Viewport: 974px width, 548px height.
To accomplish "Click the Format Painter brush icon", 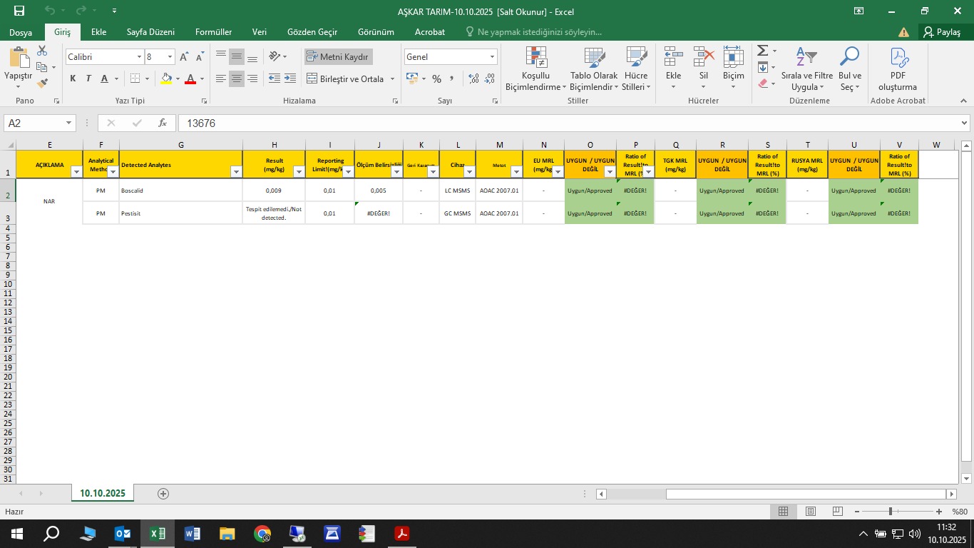I will pos(42,83).
